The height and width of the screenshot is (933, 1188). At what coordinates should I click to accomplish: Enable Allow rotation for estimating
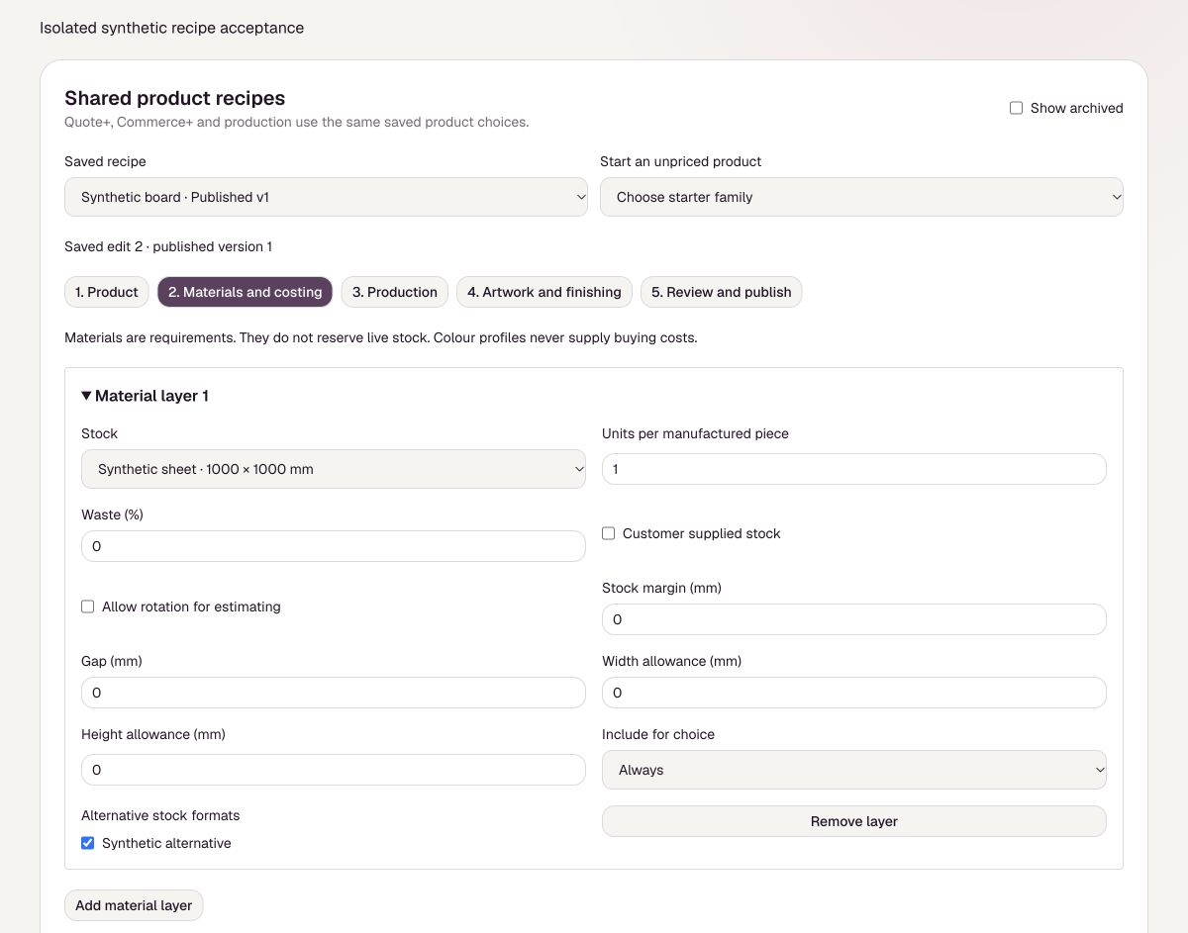tap(88, 606)
